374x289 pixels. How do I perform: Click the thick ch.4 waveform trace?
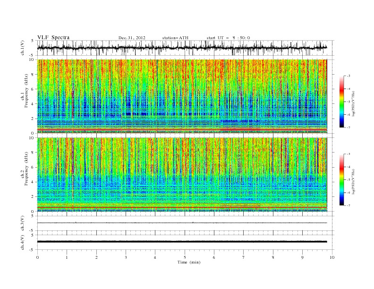(x=182, y=242)
